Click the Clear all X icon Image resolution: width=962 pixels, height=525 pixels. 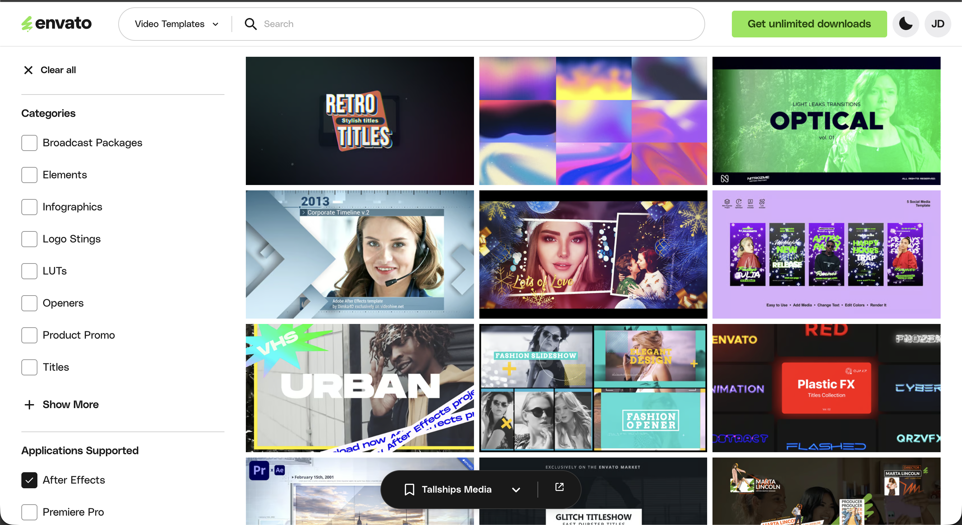[28, 70]
